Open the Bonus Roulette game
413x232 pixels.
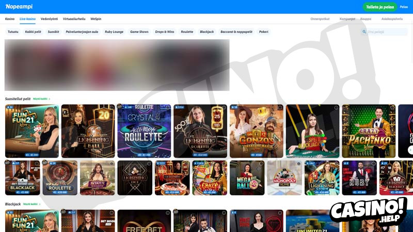[98, 178]
